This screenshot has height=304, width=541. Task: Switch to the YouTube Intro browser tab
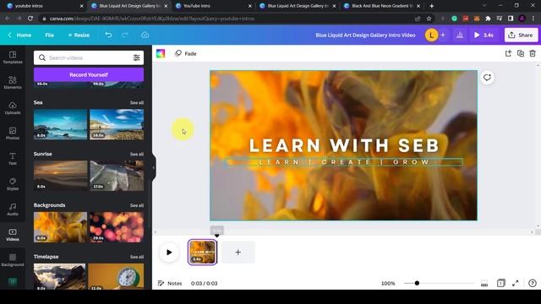212,6
